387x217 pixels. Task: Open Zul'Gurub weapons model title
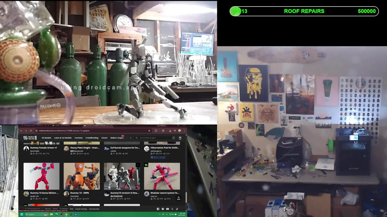pos(125,148)
